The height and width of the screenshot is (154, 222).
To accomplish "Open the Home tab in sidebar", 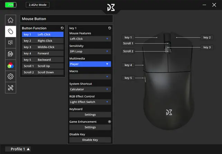I will click(10, 20).
